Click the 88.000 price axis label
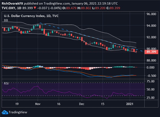Screen dimensions: 160x117 point(151,60)
